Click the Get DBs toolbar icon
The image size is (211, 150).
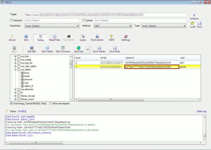[x=32, y=48]
